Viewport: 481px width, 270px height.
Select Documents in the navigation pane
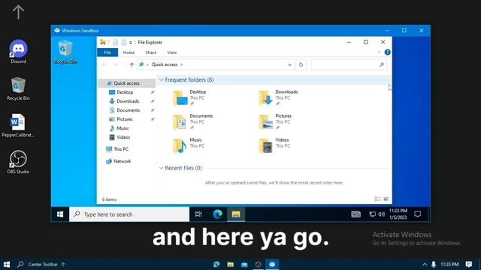[x=129, y=110]
